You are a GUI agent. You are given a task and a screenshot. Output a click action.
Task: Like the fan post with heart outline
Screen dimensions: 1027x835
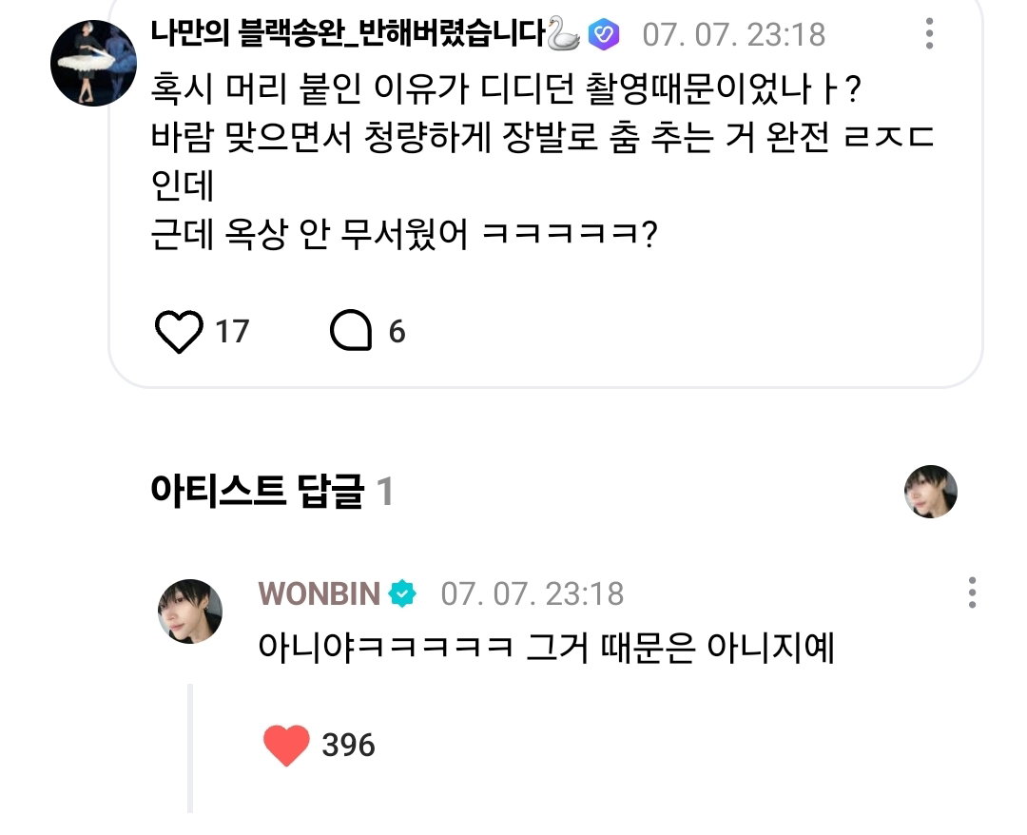point(178,331)
